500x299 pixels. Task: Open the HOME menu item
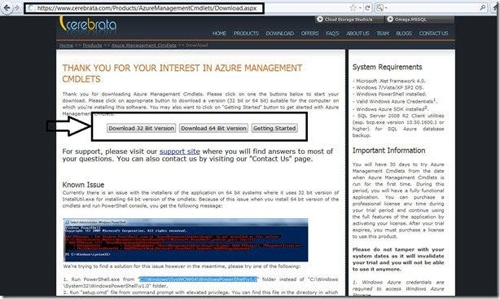click(219, 33)
